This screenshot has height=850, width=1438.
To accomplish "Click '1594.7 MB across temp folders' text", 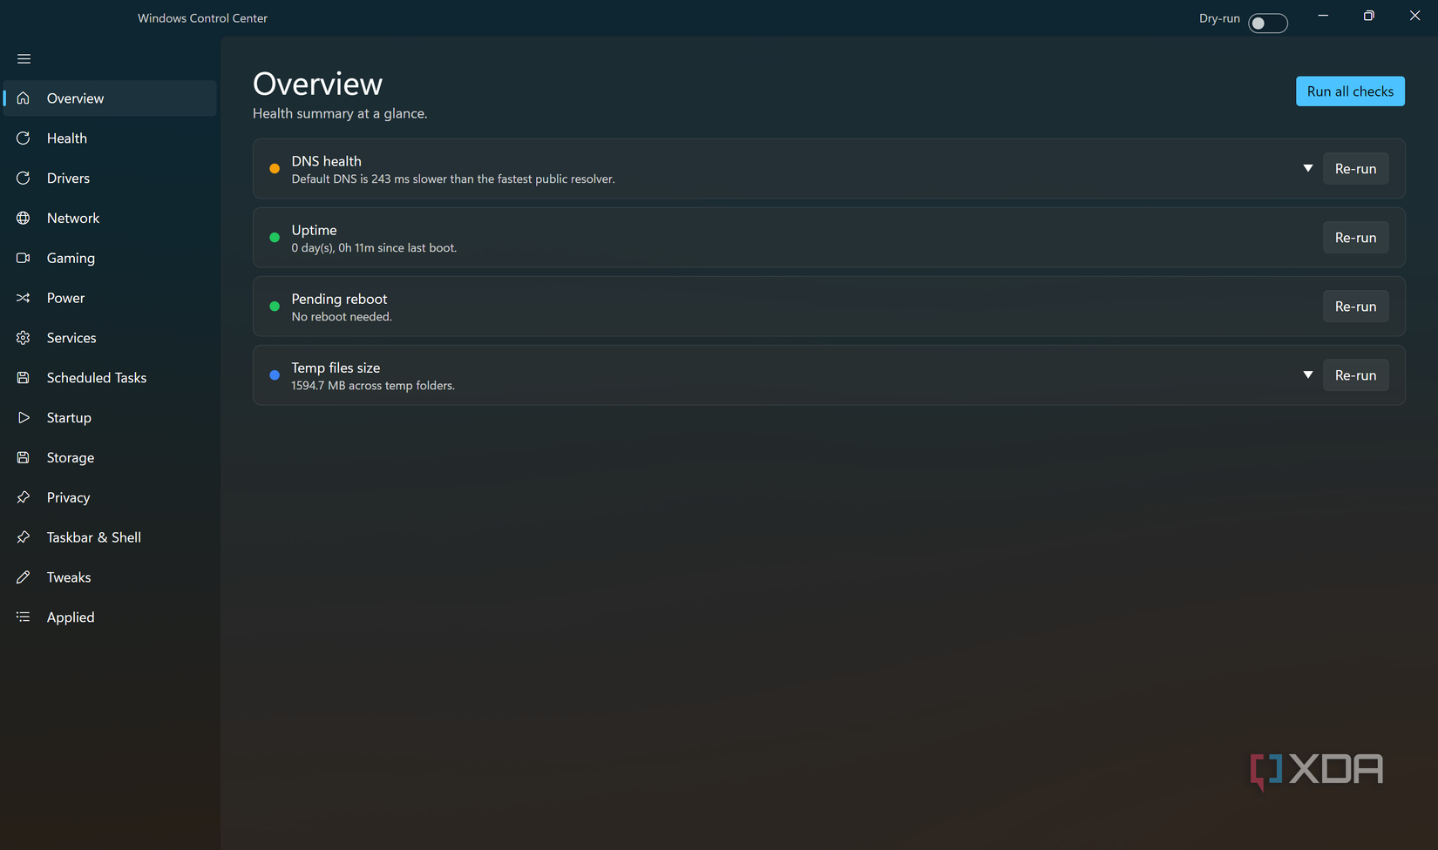I will pyautogui.click(x=373, y=386).
